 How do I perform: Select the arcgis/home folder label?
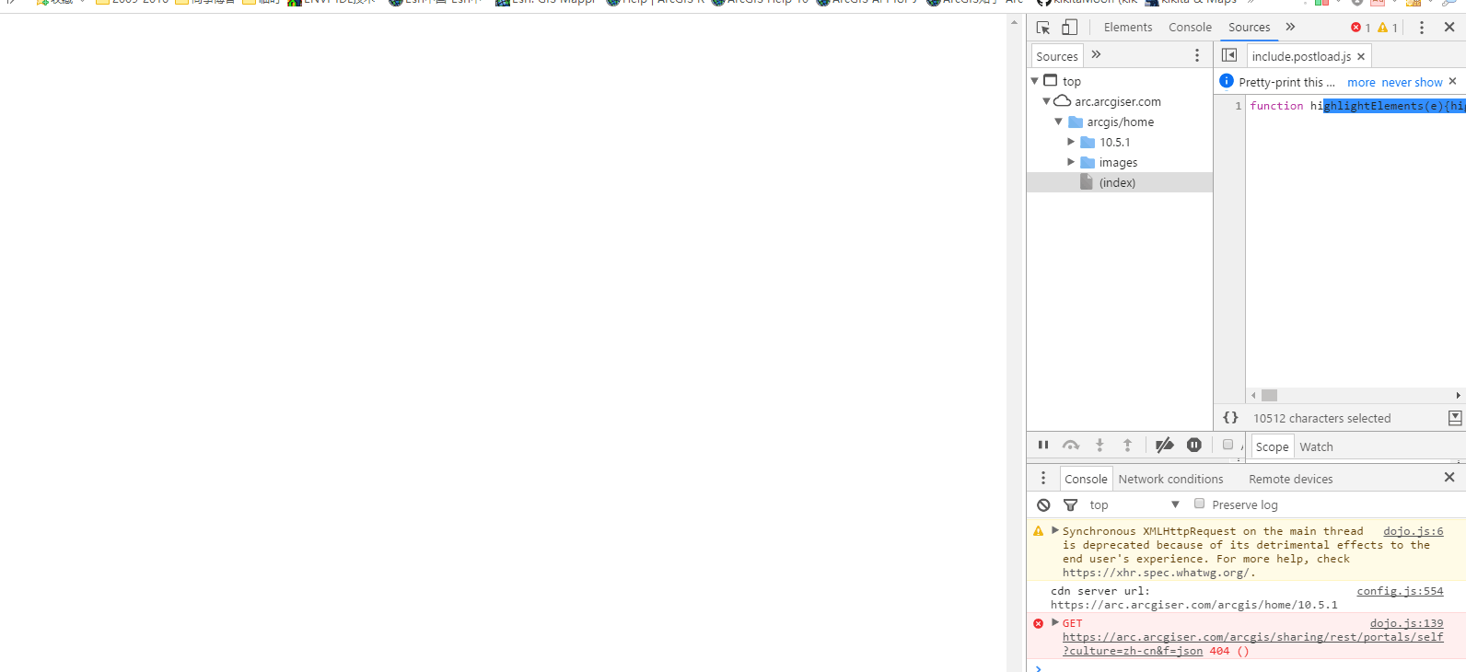point(1120,122)
